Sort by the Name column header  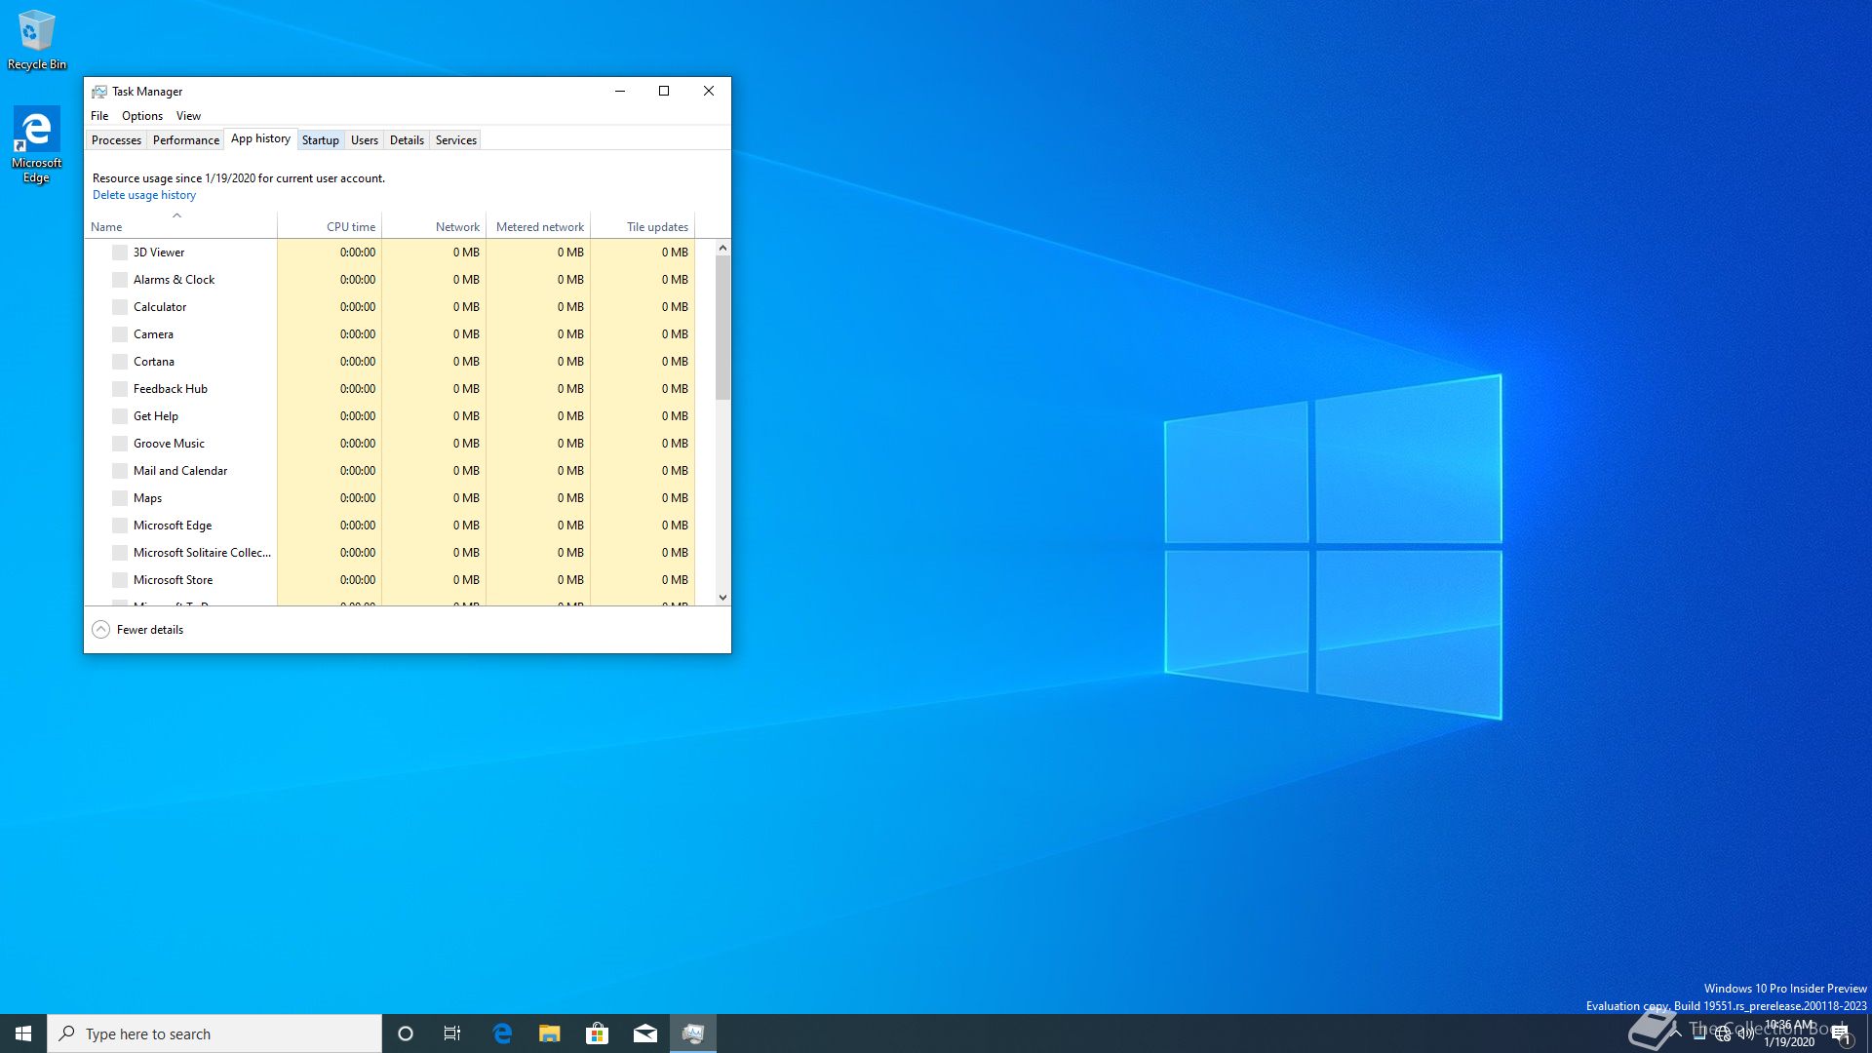point(106,227)
